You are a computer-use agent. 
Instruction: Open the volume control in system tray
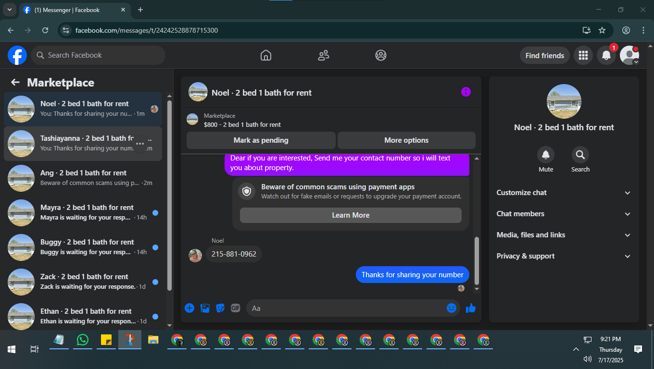587,359
